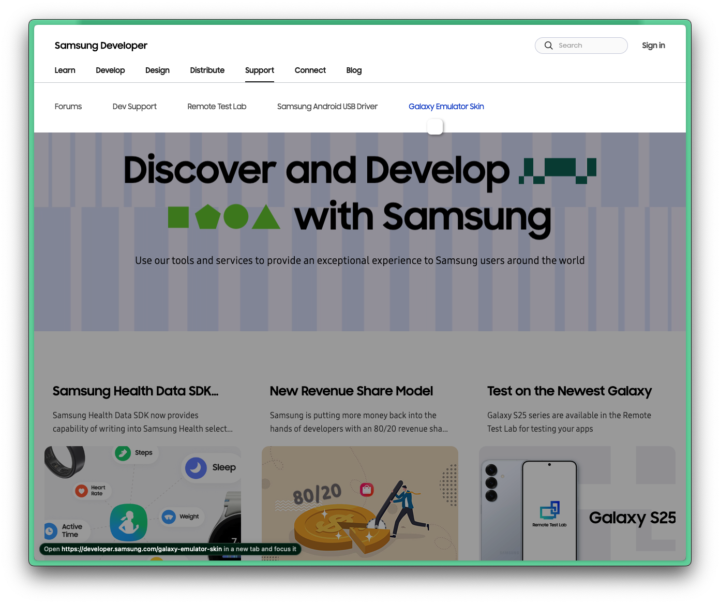This screenshot has height=604, width=720.
Task: Open the Blog menu item
Action: click(x=354, y=70)
